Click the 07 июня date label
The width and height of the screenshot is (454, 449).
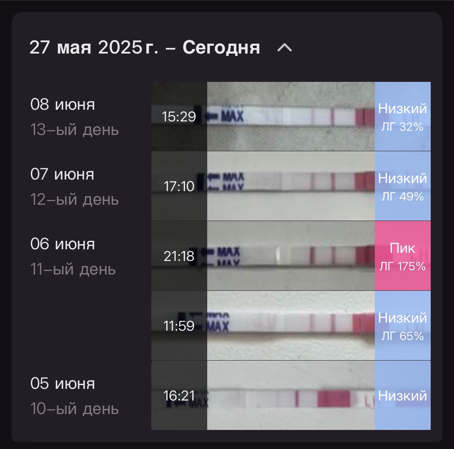click(x=62, y=174)
